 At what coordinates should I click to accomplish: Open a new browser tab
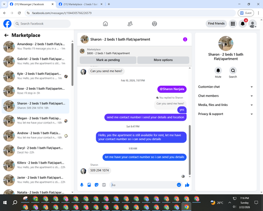109,4
